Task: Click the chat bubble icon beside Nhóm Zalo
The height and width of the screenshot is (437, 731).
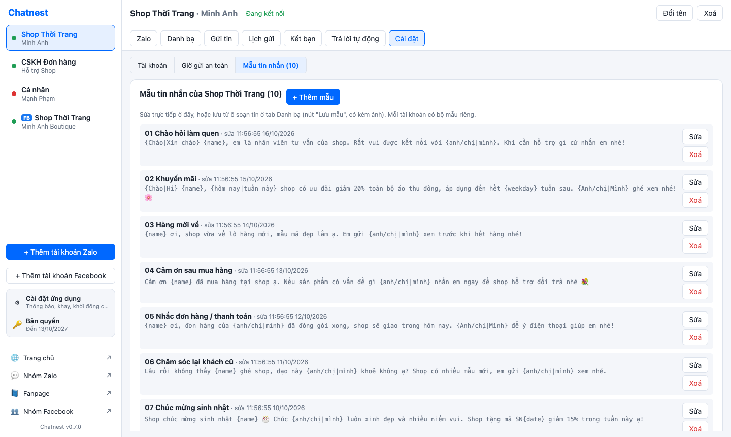Action: tap(15, 376)
